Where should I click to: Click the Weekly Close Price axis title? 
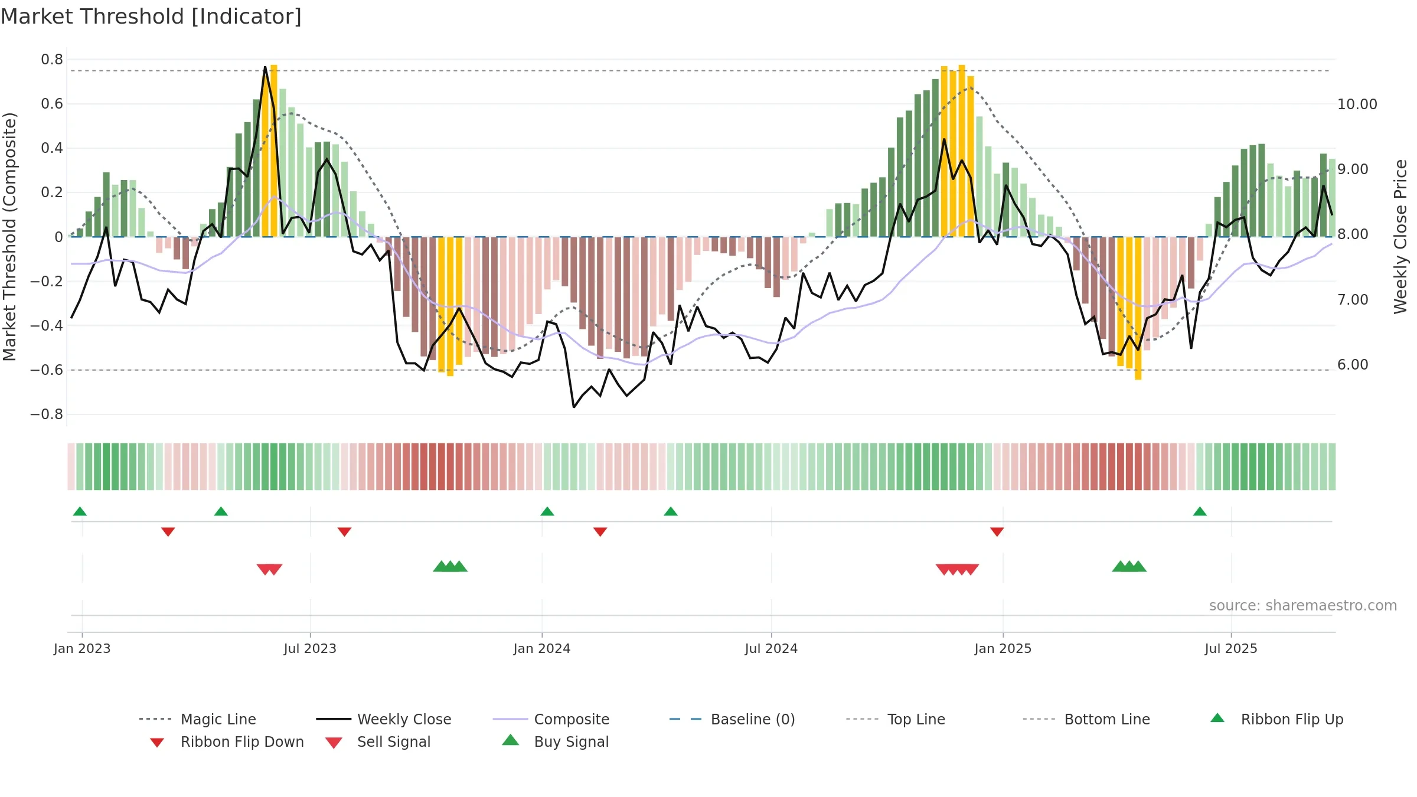coord(1400,237)
